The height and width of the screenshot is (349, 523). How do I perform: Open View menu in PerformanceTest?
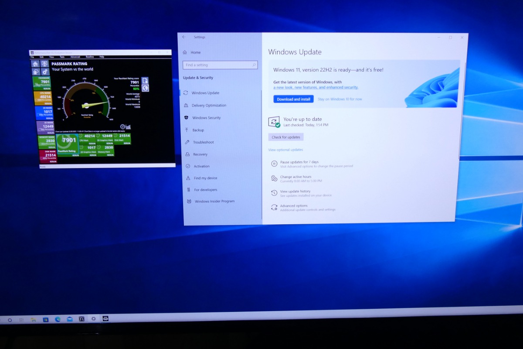click(51, 57)
